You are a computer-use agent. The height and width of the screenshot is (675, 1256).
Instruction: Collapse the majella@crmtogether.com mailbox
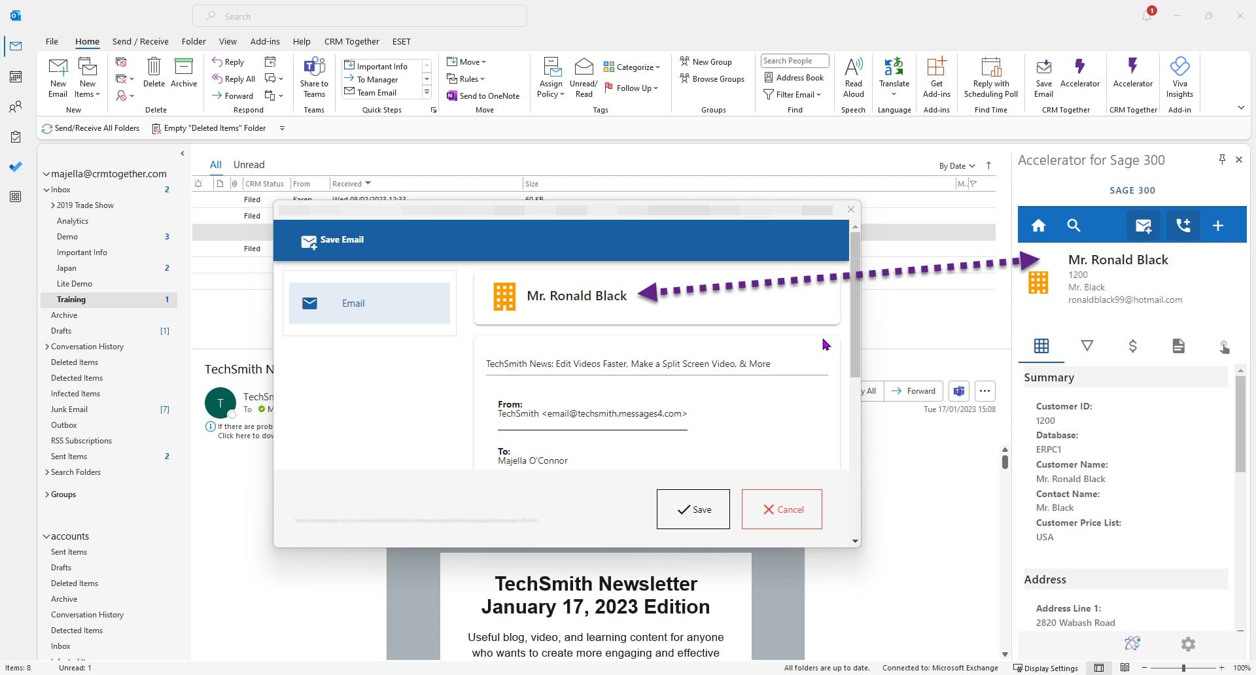tap(47, 173)
